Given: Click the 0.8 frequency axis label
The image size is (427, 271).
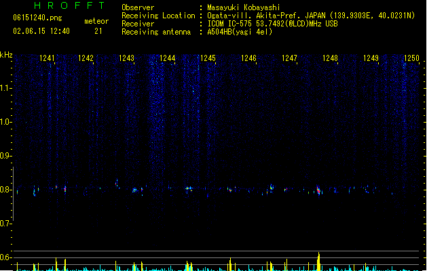Looking at the screenshot, I should tap(5, 190).
